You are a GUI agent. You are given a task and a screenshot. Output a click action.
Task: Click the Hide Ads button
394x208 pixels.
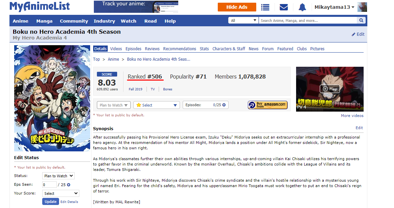click(237, 7)
